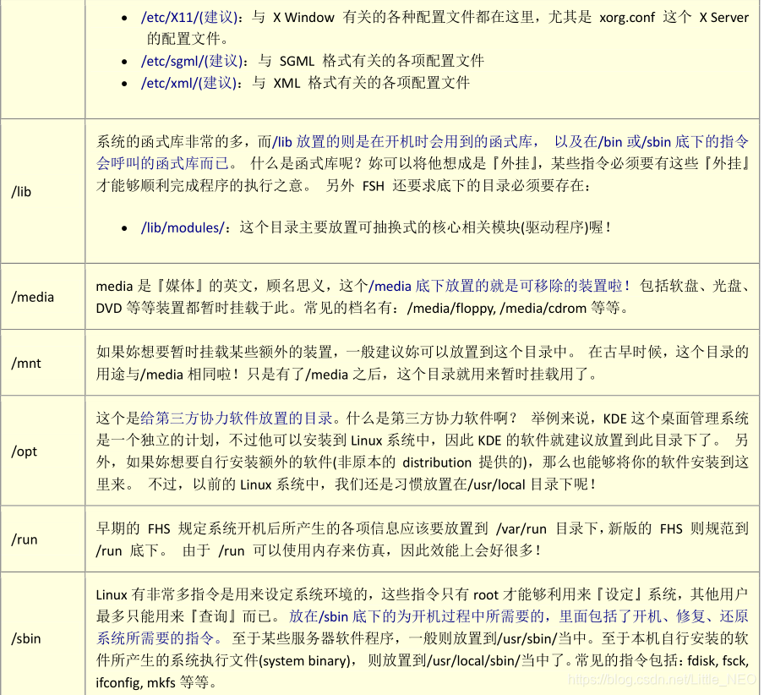The image size is (764, 695).
Task: Select the /opt row header
Action: pos(25,451)
